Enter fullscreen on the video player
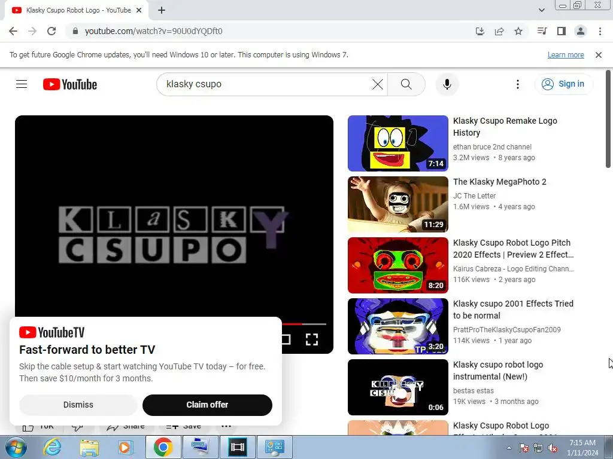This screenshot has height=459, width=613. 311,339
